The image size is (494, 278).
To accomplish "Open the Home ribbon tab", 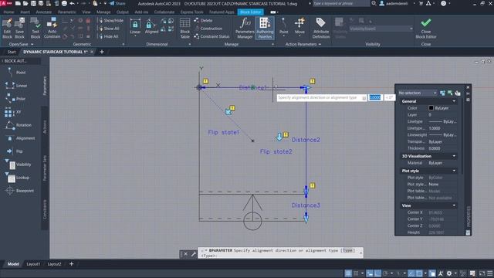I will tap(8, 12).
